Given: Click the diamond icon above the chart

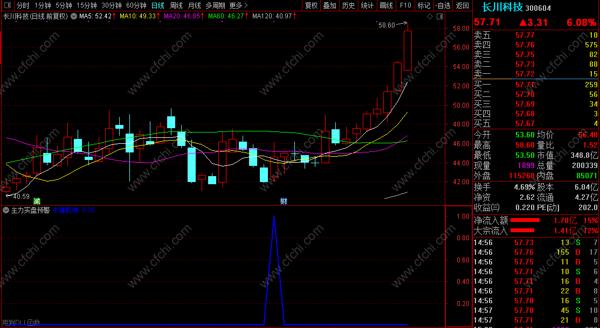Looking at the screenshot, I should tap(430, 17).
